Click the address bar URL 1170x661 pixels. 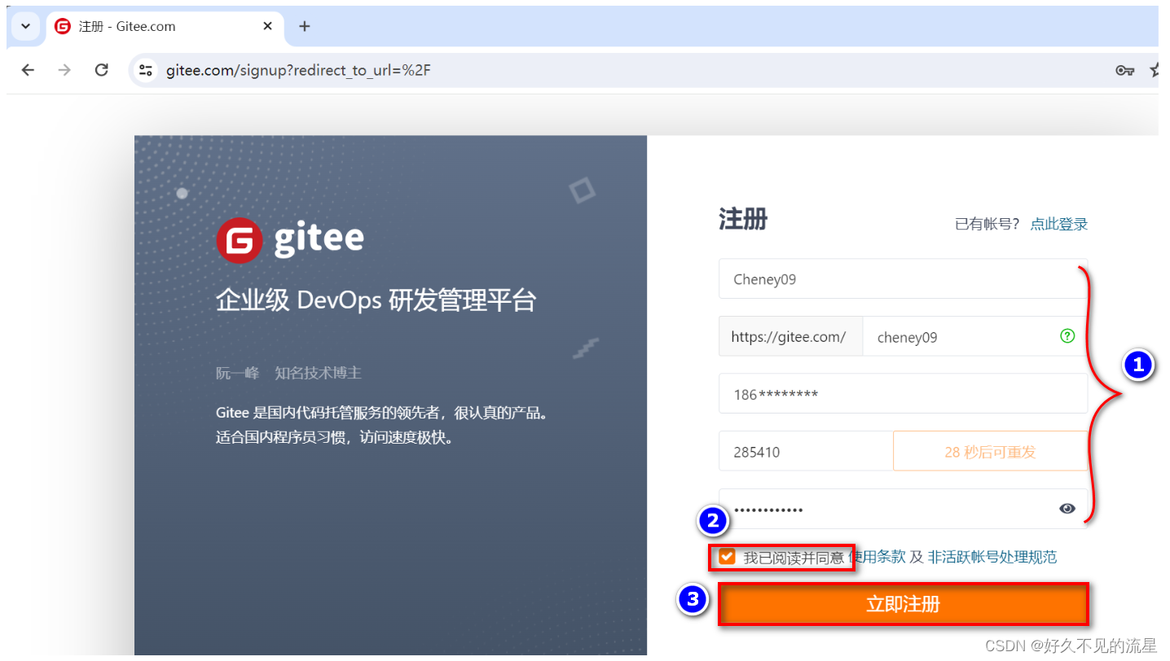[x=298, y=70]
